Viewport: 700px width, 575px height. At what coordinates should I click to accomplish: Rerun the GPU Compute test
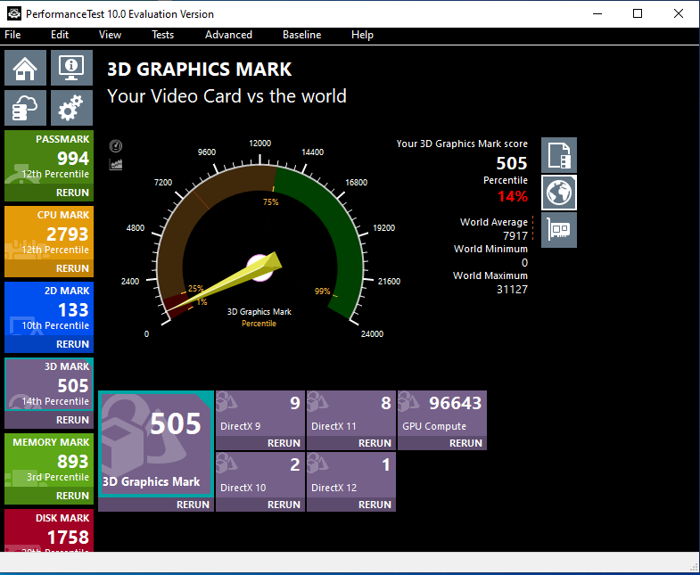pos(465,443)
